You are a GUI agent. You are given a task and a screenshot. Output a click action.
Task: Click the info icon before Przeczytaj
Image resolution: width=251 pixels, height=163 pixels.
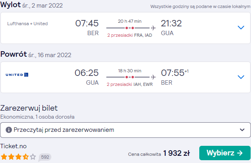[x=9, y=130]
